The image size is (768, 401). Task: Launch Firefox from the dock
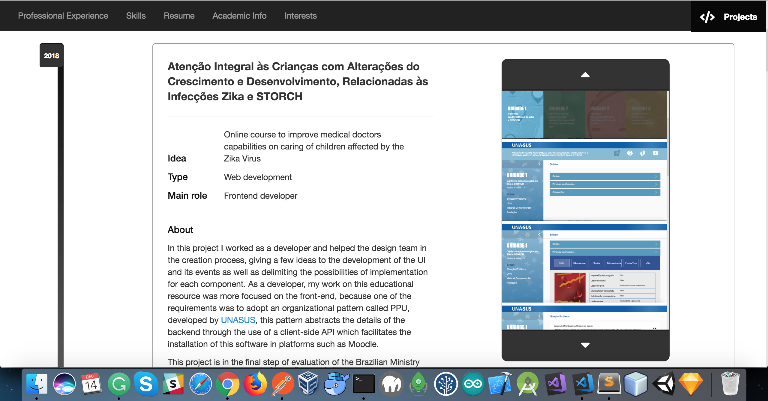pyautogui.click(x=255, y=384)
